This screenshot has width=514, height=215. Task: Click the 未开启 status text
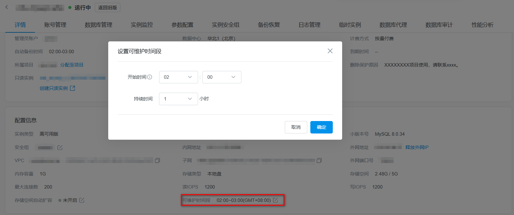point(70,200)
